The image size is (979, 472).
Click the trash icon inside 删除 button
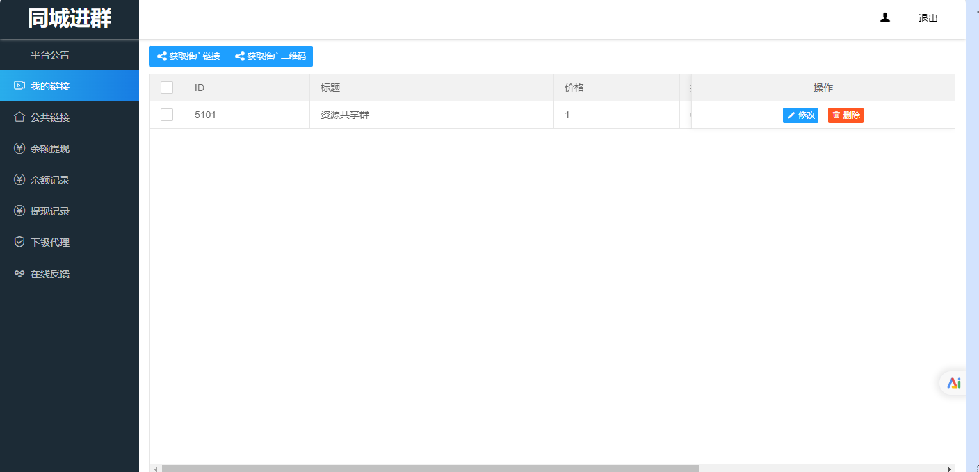[835, 115]
